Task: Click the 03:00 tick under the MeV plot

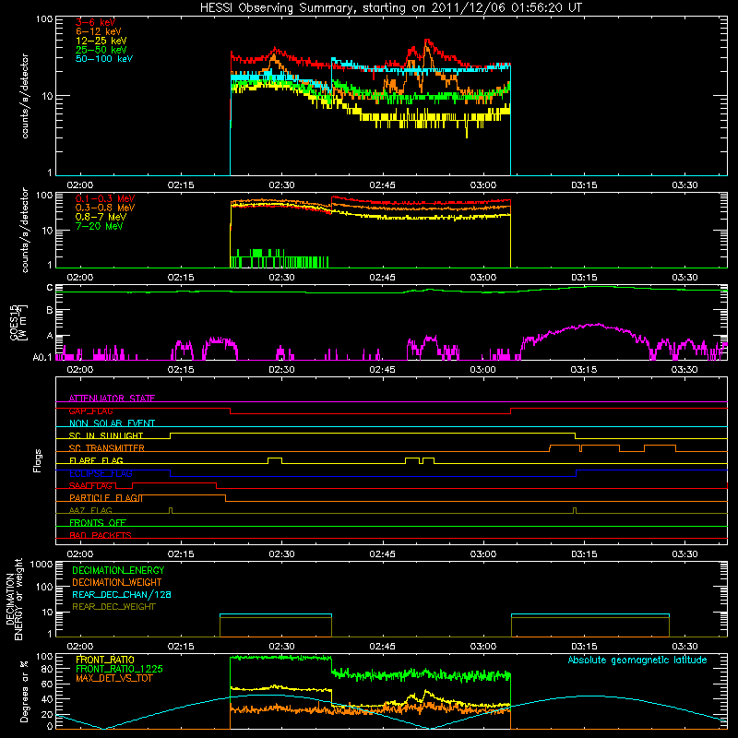Action: coord(482,278)
